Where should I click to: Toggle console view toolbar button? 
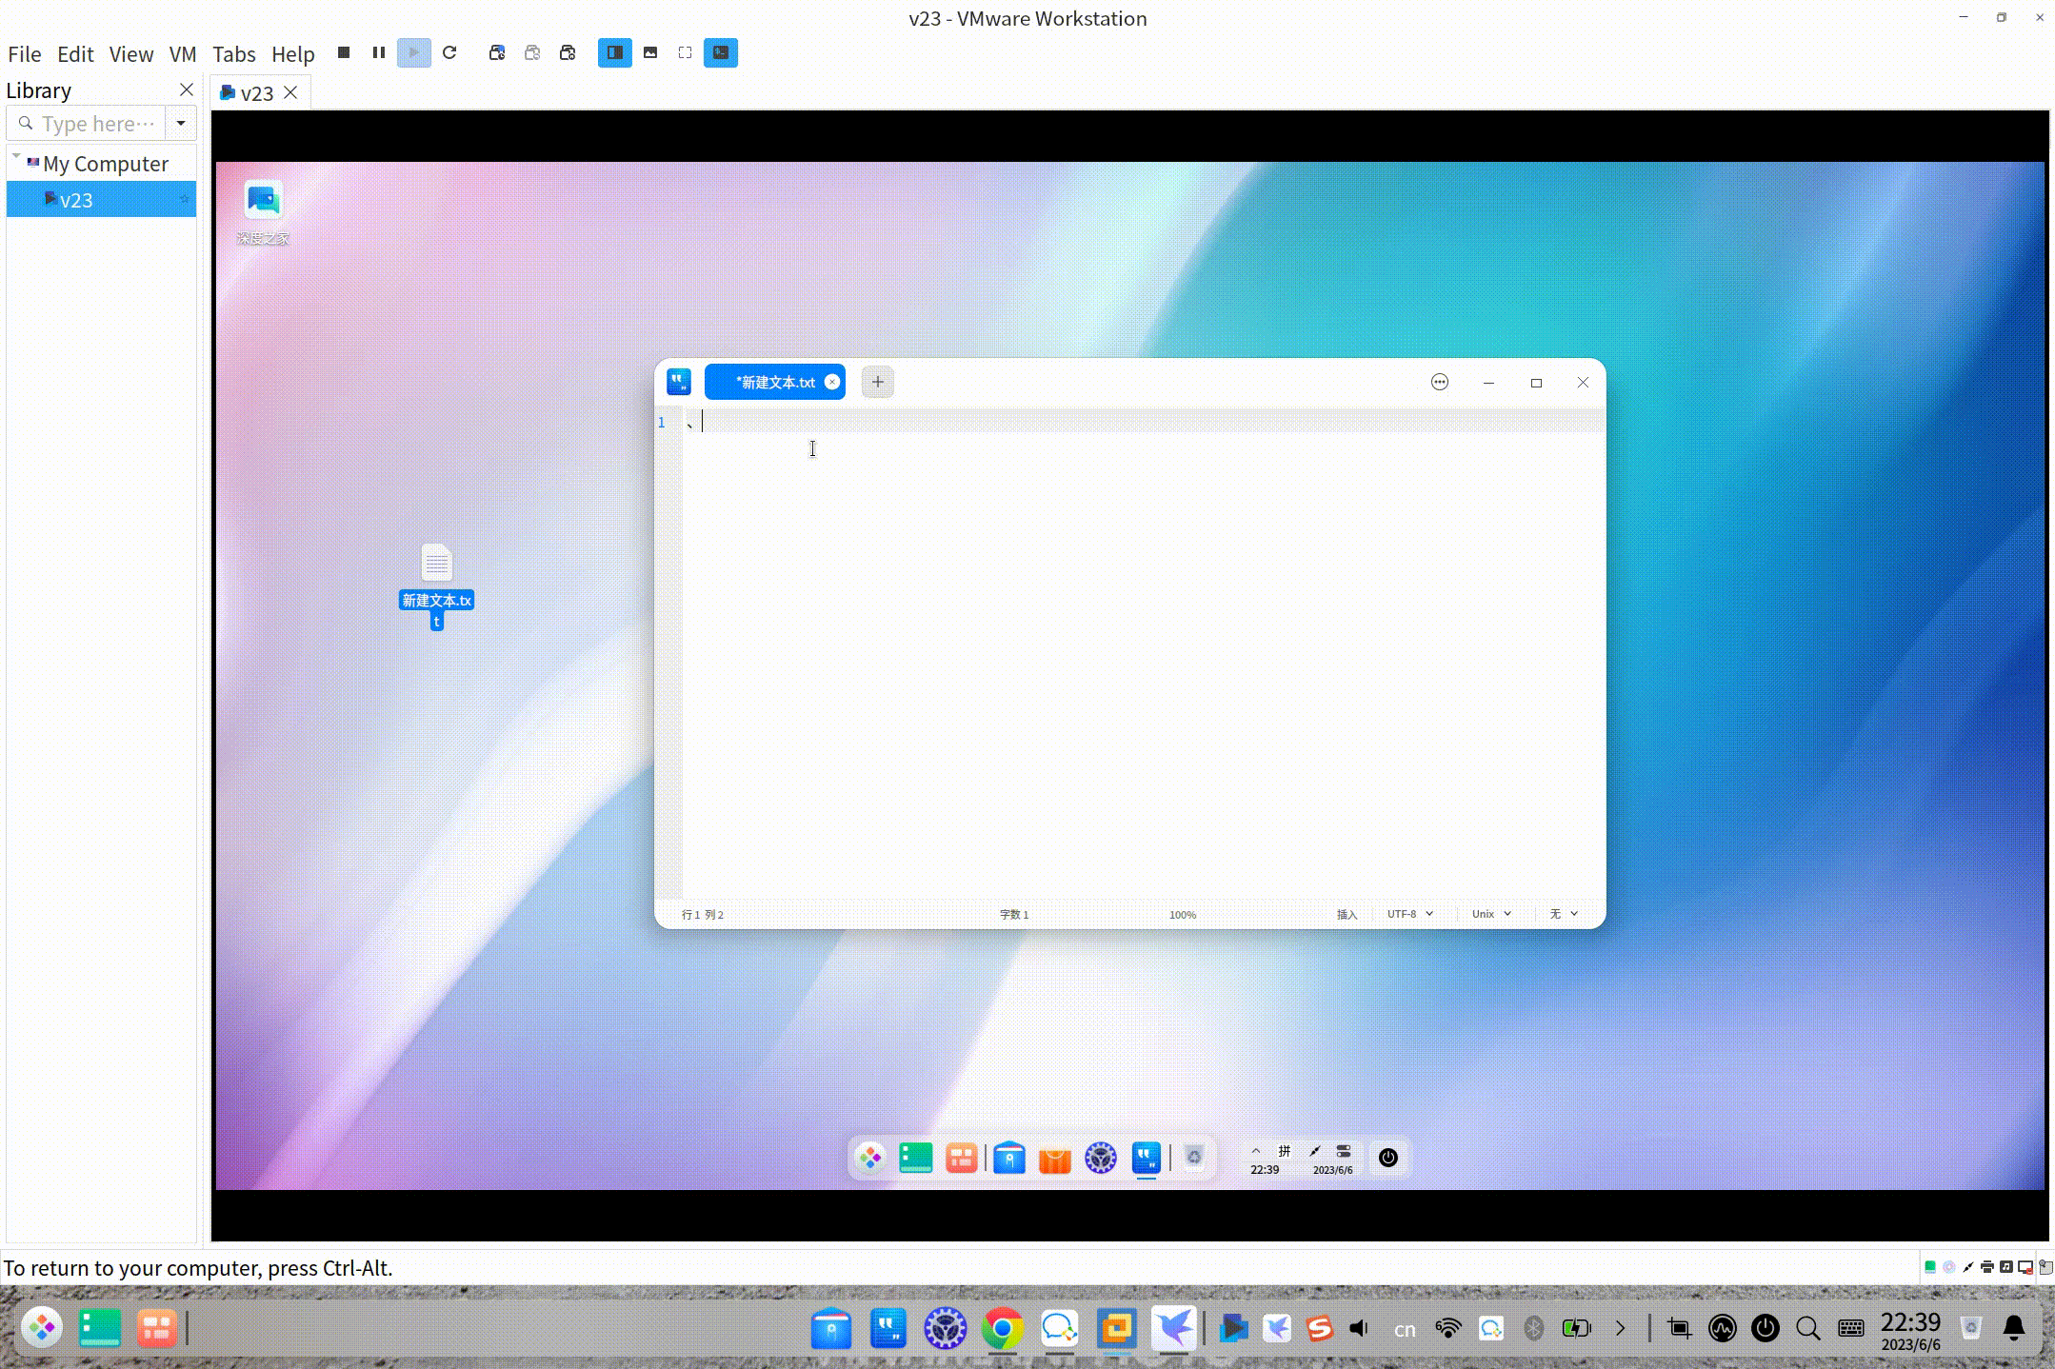pos(721,53)
